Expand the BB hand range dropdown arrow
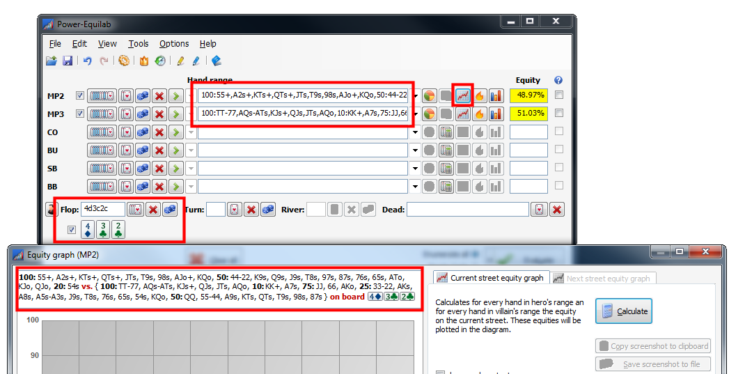Screen dimensions: 729x374 [x=415, y=187]
